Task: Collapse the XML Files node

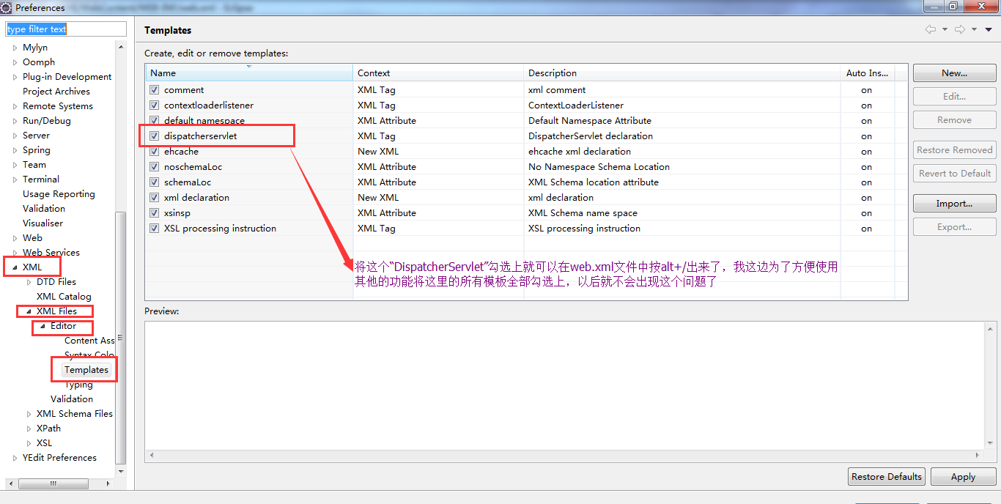Action: [29, 311]
